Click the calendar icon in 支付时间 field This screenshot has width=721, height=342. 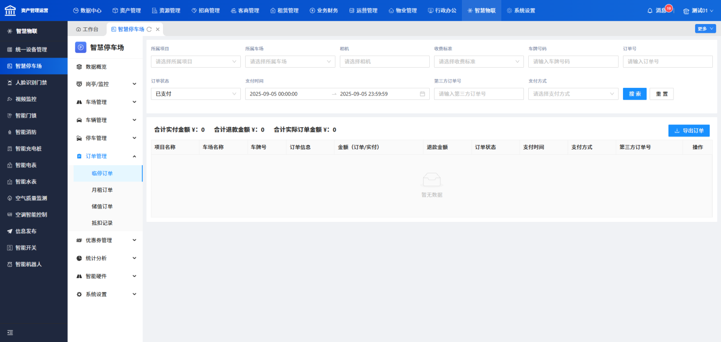click(x=423, y=94)
